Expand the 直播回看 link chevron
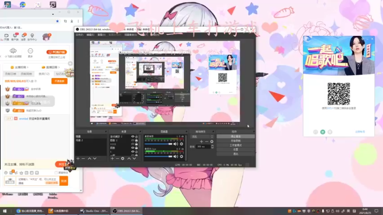This screenshot has width=383, height=215. pos(59,67)
